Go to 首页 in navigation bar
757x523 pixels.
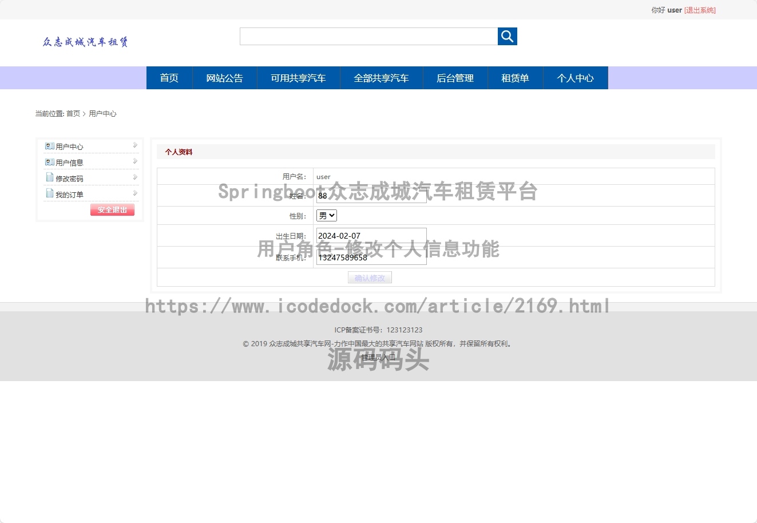pos(169,78)
